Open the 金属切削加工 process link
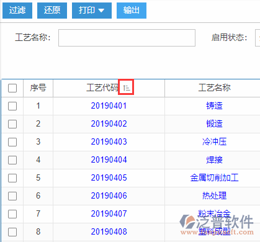260x242 pixels. tap(214, 178)
